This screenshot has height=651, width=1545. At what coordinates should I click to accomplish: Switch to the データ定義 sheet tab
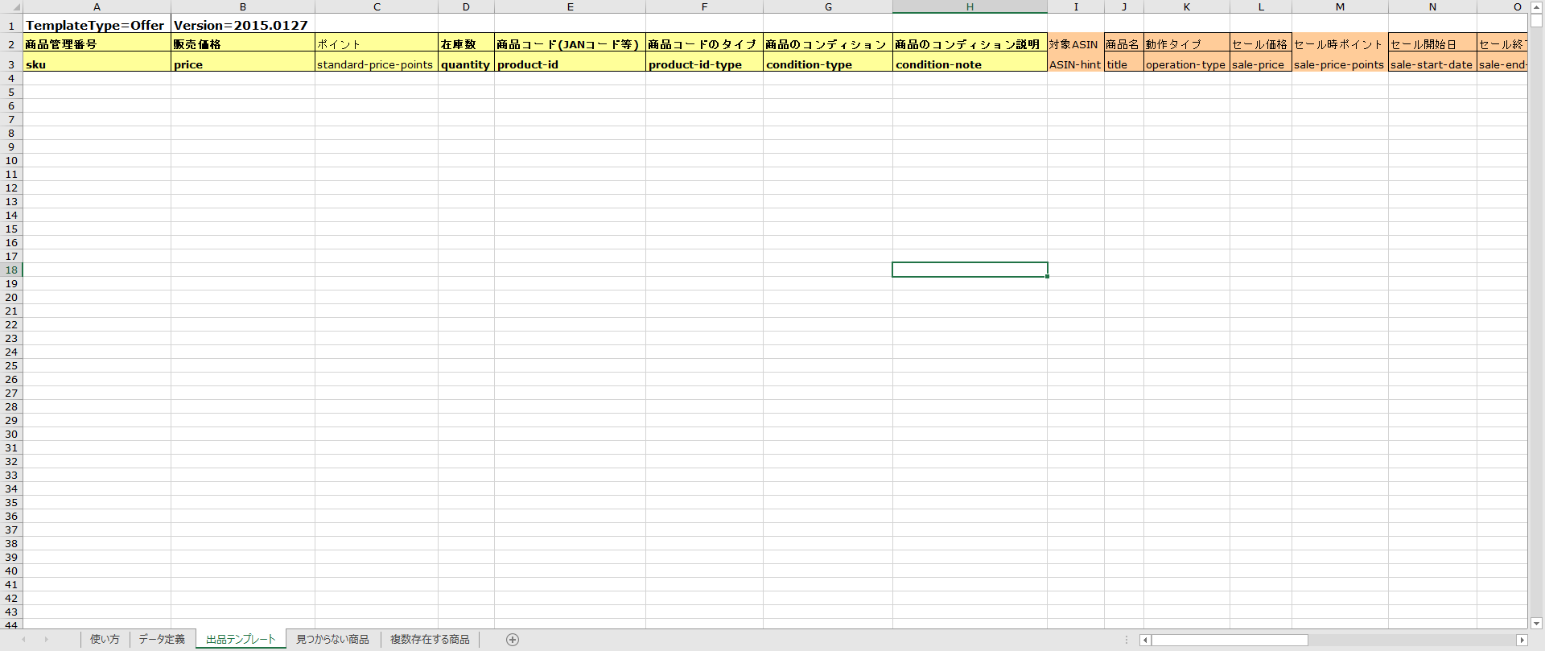[x=162, y=640]
